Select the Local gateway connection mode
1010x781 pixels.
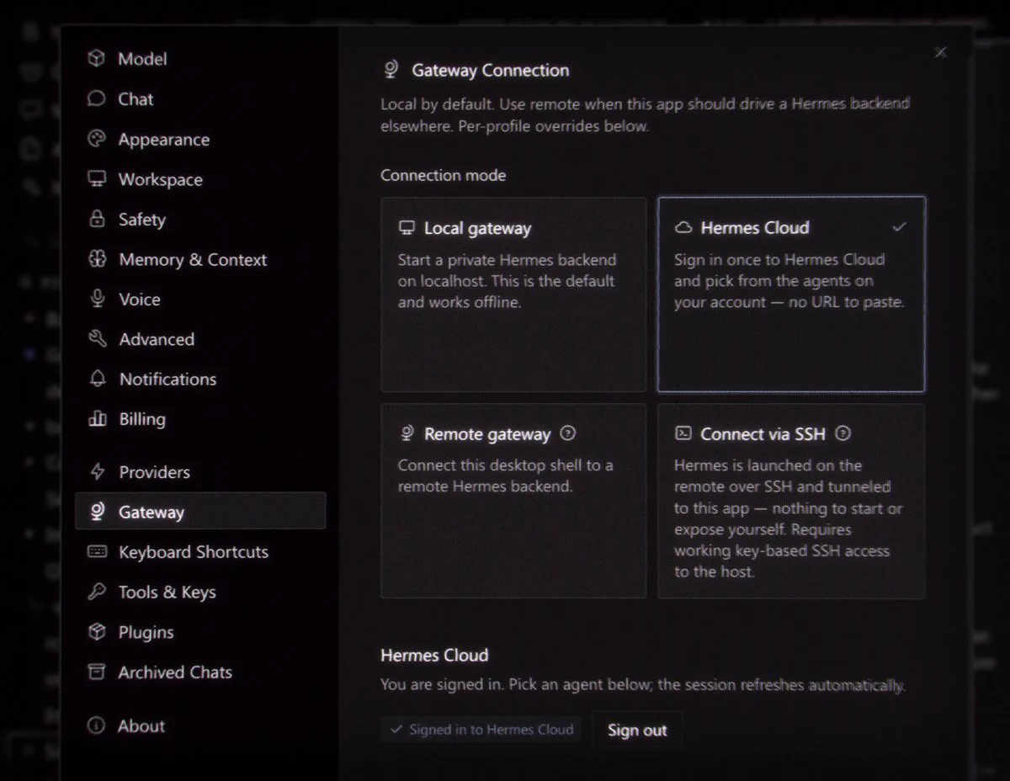click(513, 295)
